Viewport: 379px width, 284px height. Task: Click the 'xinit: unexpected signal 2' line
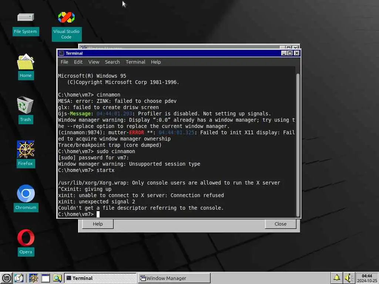pos(97,202)
